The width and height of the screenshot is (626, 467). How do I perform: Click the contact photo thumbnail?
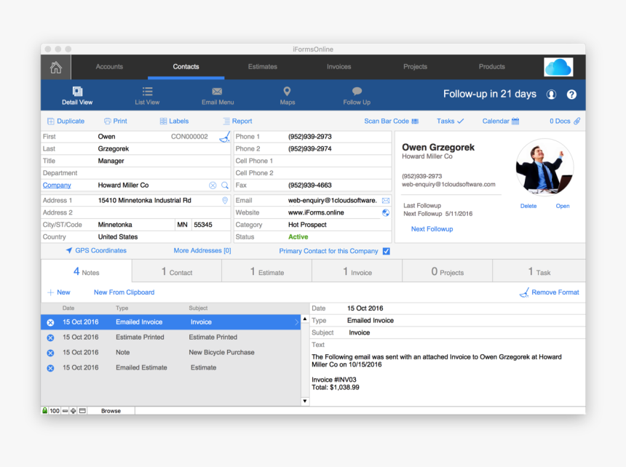pos(544,167)
